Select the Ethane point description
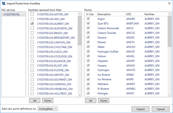Image resolution: width=173 pixels, height=113 pixels. pos(101,42)
